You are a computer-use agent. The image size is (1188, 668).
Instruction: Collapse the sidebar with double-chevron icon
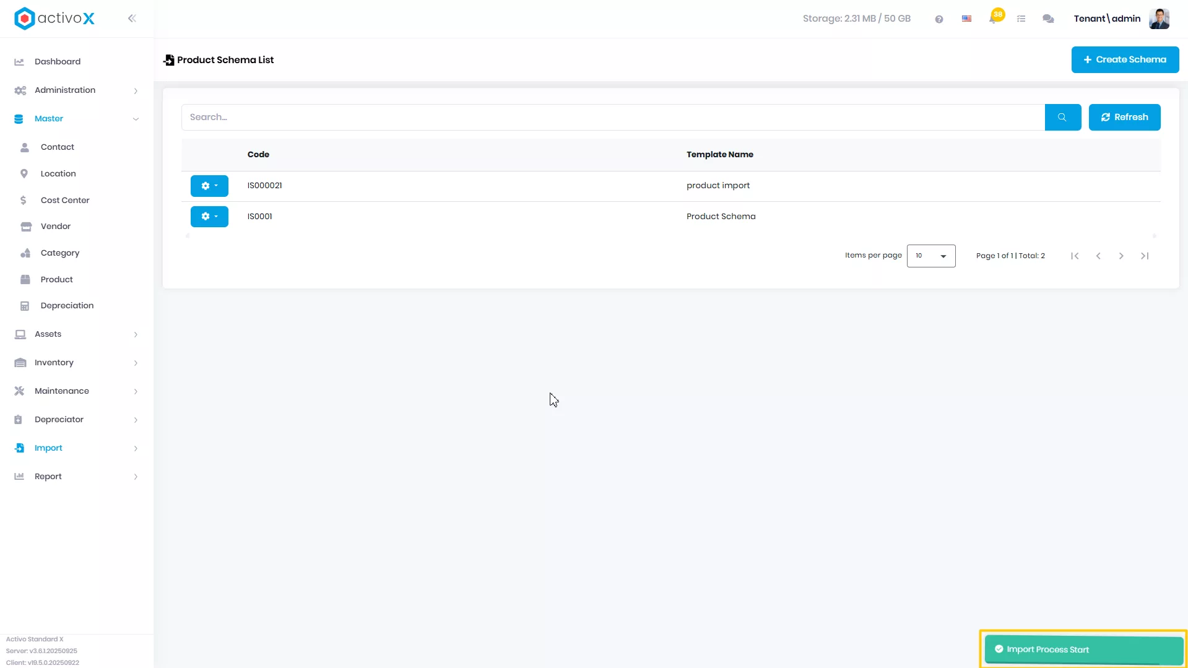(132, 19)
